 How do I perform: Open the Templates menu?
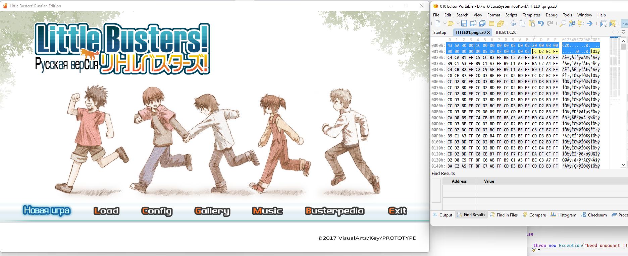pos(531,15)
